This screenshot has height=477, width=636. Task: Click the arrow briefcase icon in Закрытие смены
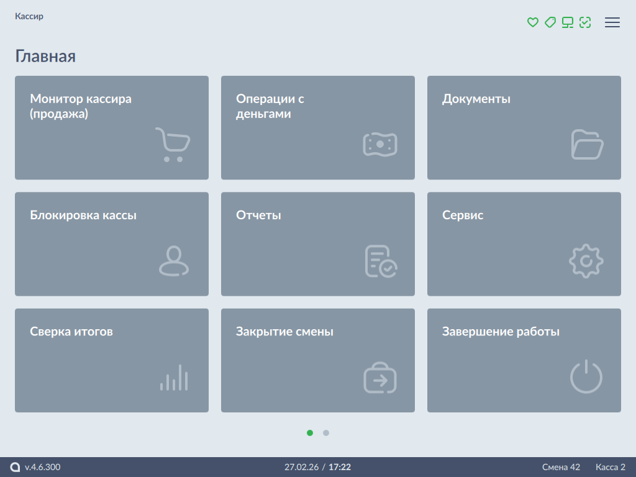click(380, 378)
